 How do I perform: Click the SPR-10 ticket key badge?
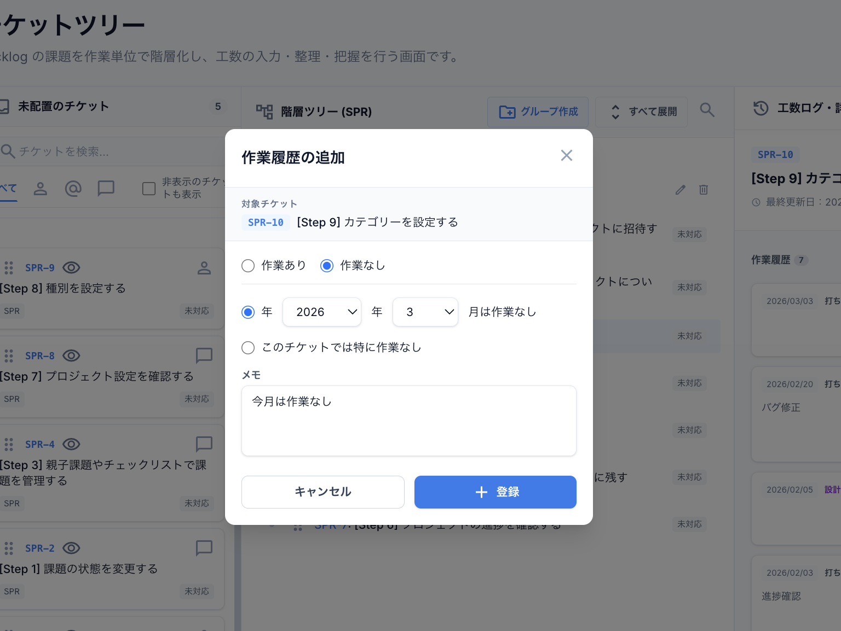click(266, 223)
